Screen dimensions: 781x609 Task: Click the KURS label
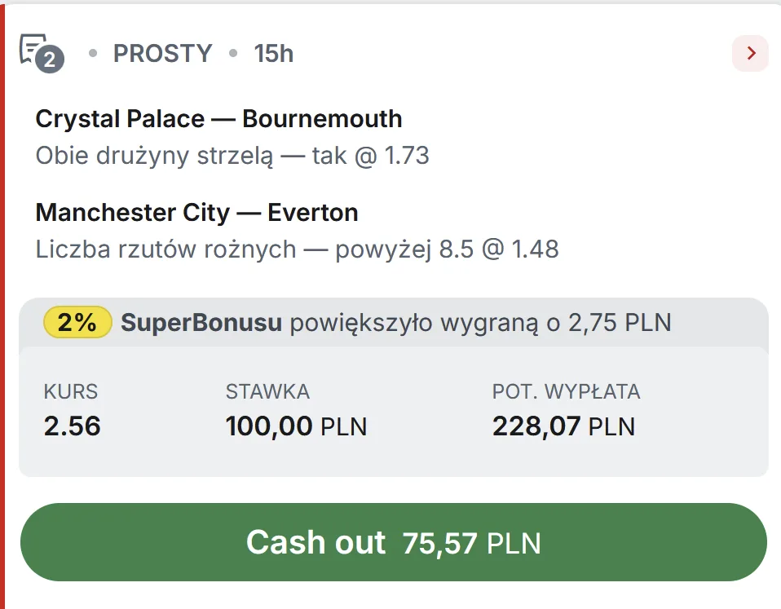(70, 391)
